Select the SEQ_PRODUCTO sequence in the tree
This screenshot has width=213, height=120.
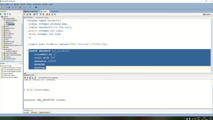pyautogui.click(x=13, y=51)
